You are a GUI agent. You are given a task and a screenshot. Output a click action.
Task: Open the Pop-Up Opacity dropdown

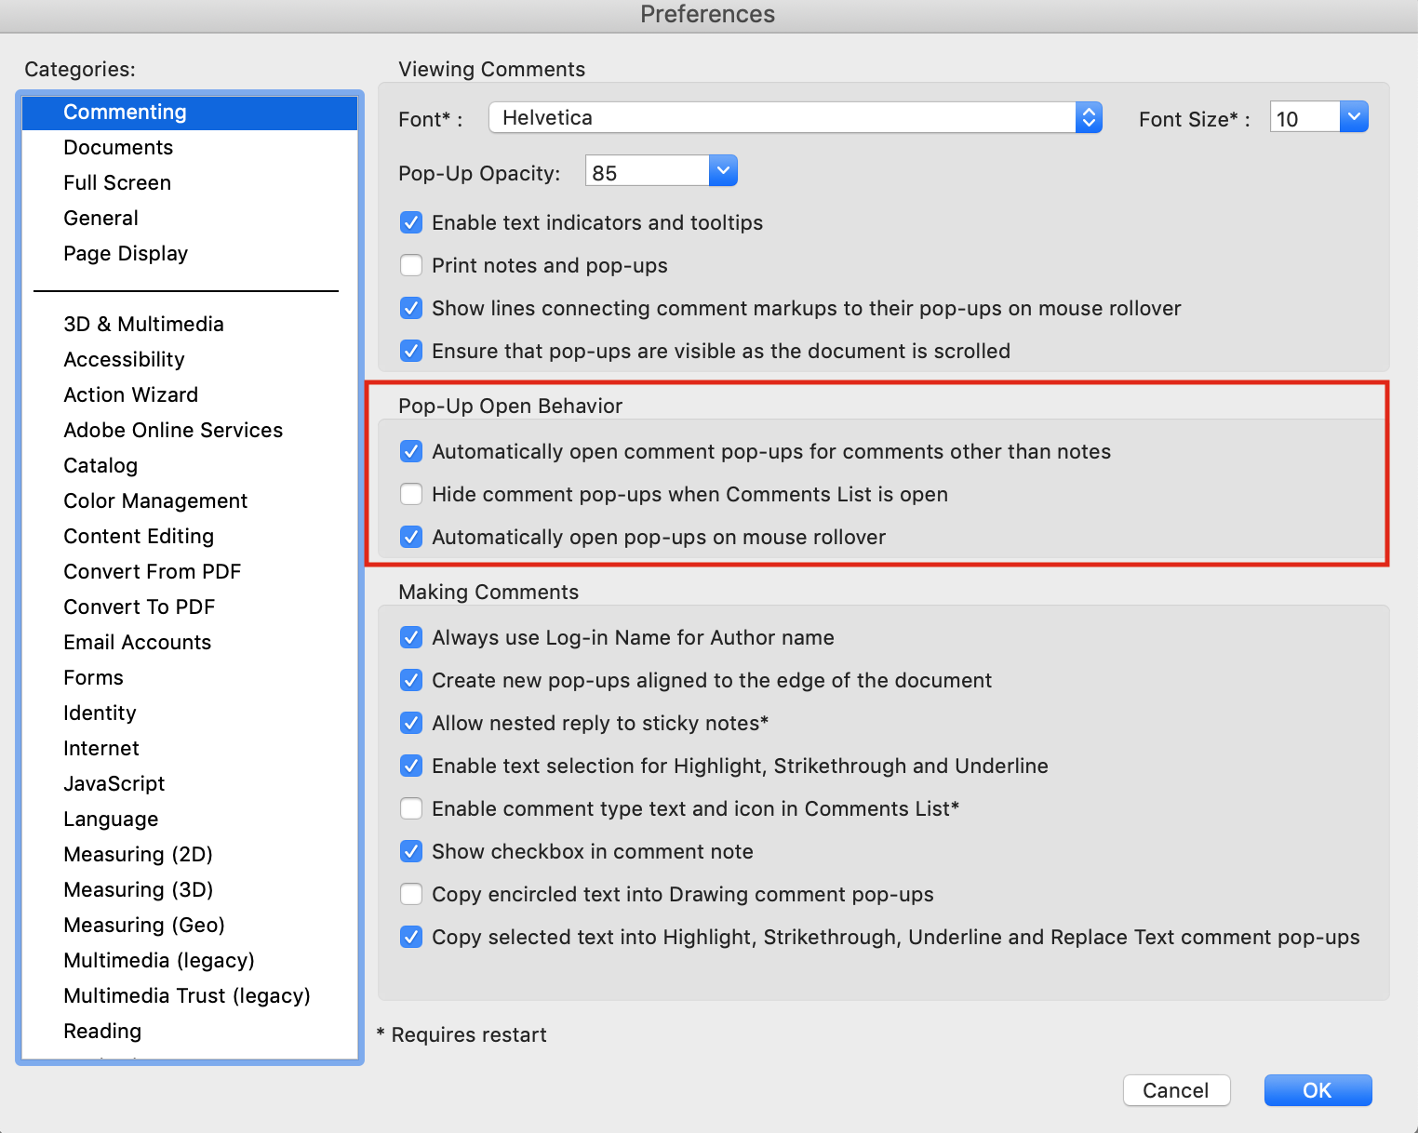point(723,170)
